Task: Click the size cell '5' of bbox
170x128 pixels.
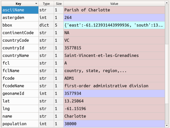Action: tap(59, 25)
